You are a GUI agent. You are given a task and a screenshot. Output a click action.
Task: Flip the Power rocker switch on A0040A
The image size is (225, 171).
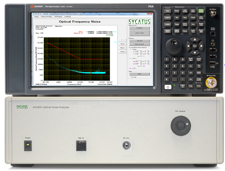28,146
